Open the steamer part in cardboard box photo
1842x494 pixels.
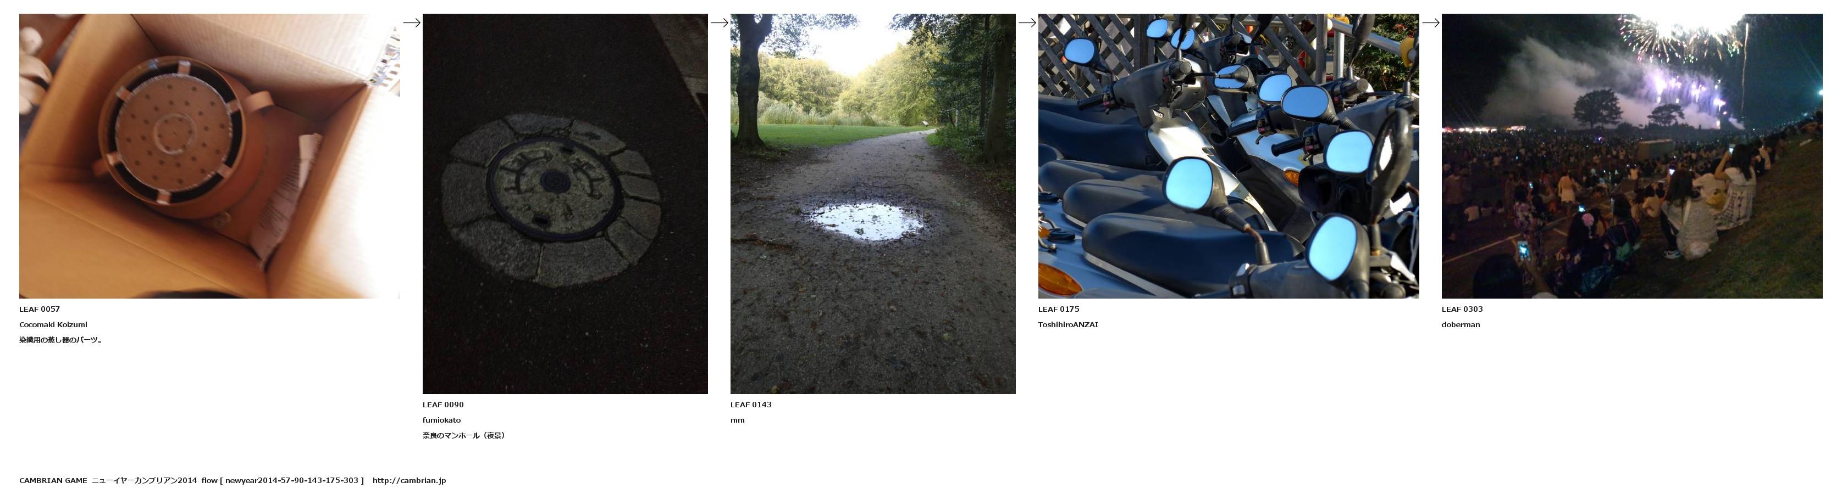[209, 156]
